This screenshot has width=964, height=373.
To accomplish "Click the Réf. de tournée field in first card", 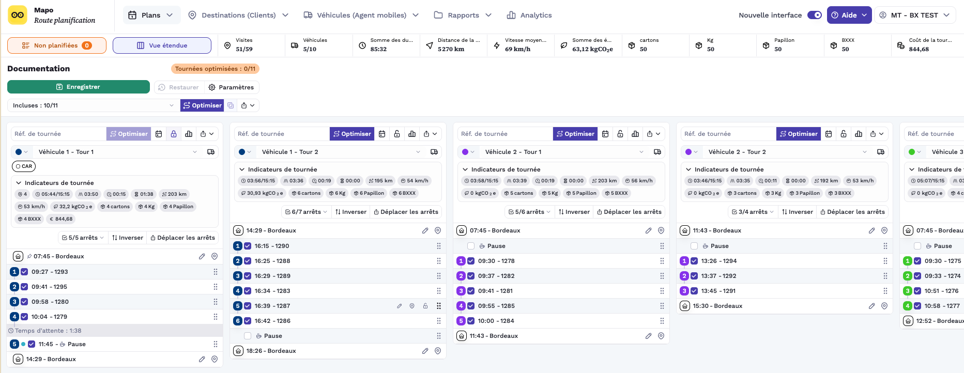I will [x=58, y=134].
